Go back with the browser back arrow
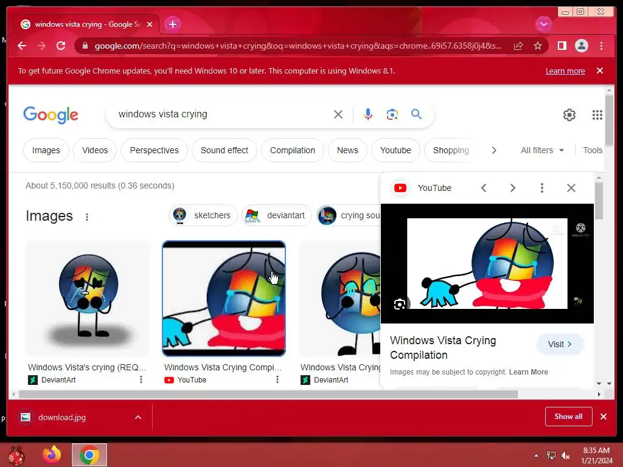 tap(22, 46)
